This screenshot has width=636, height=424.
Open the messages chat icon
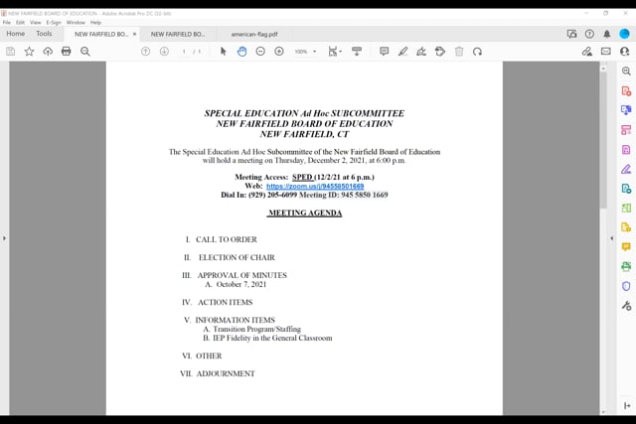pyautogui.click(x=572, y=34)
